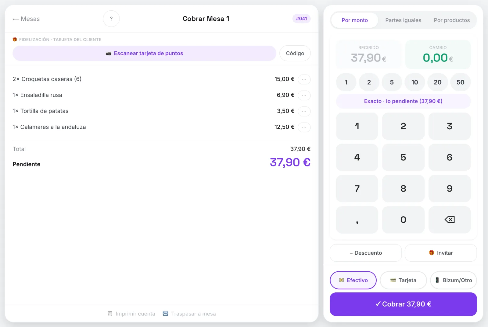Open options menu for Calamares a la andaluza
This screenshot has width=488, height=327.
coord(304,127)
